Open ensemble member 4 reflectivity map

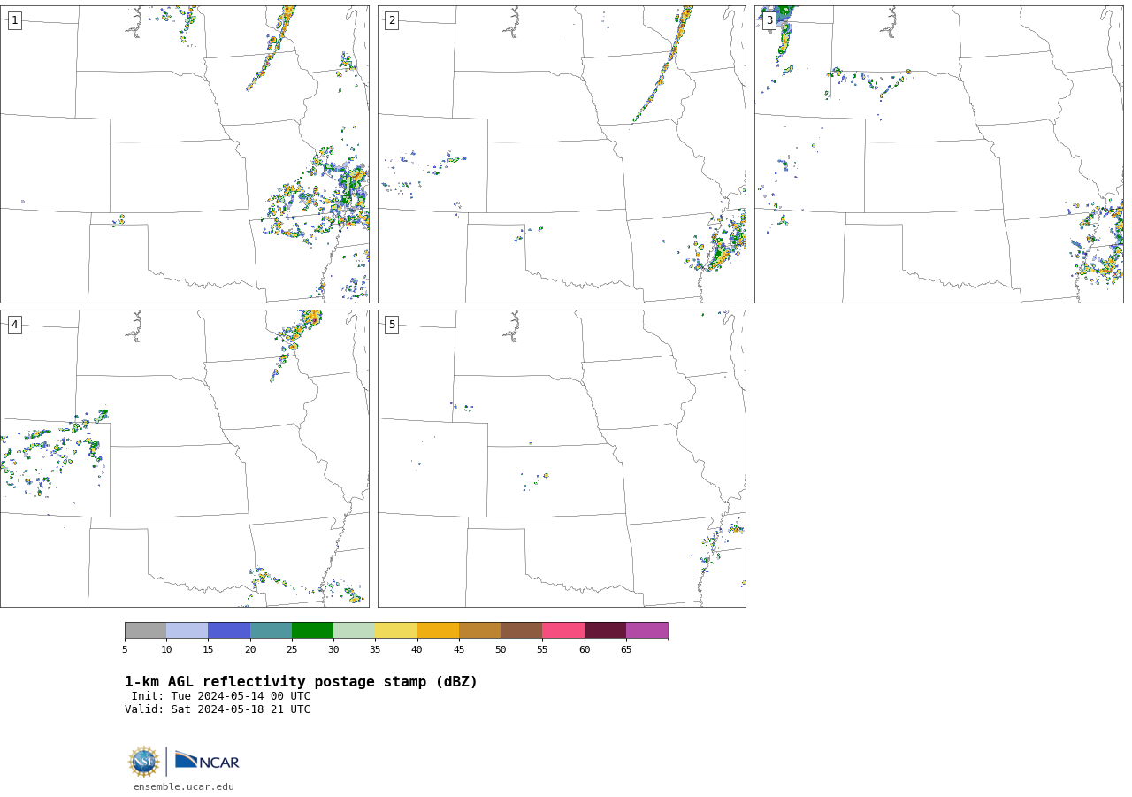pos(184,458)
